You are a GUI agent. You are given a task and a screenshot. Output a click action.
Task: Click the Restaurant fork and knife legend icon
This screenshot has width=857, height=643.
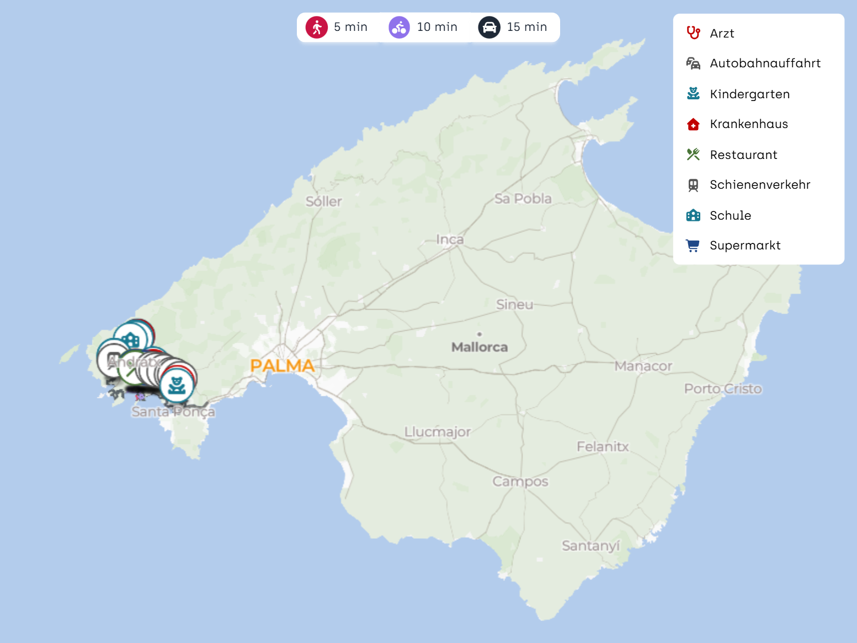693,155
